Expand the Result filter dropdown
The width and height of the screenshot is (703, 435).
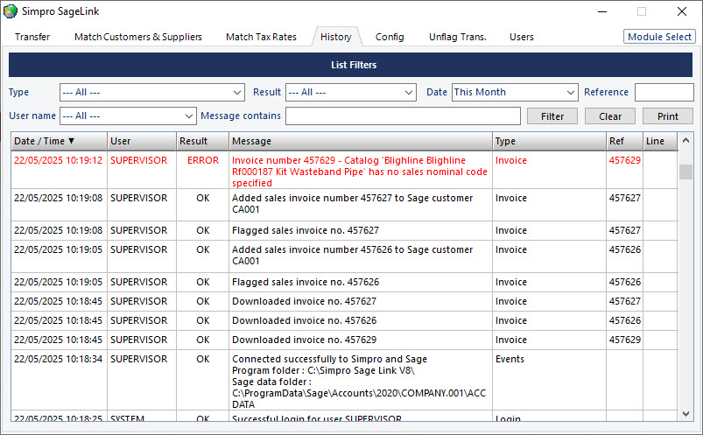click(x=350, y=92)
